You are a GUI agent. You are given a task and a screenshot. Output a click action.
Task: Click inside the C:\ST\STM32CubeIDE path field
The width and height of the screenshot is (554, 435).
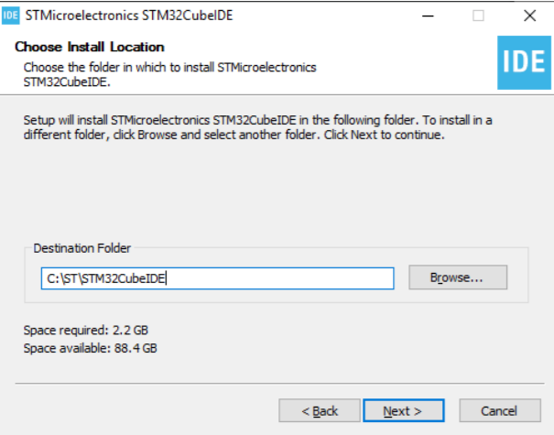(217, 278)
